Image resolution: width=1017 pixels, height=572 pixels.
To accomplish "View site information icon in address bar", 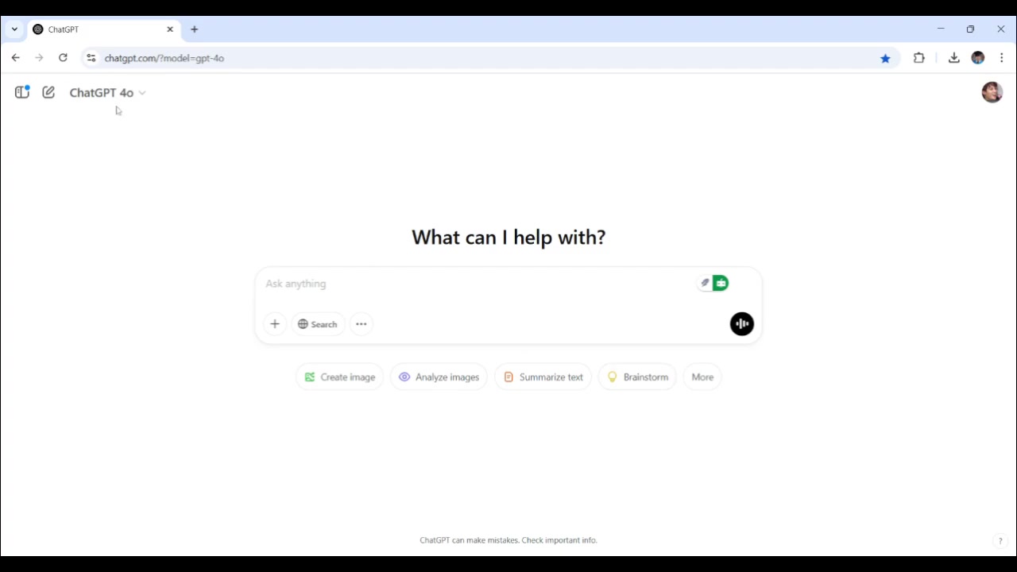I will (x=91, y=58).
